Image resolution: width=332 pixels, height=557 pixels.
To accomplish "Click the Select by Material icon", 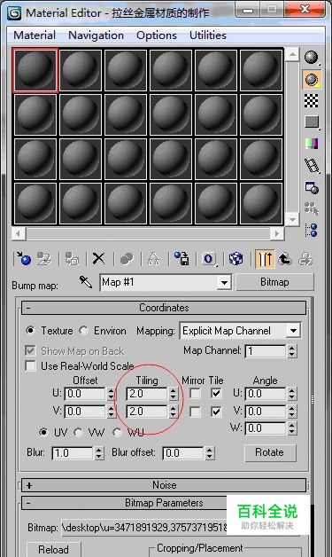I will coord(312,209).
